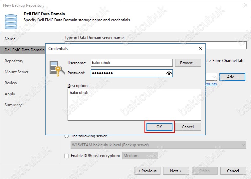Open the manage accounts link
The height and width of the screenshot is (179, 251).
tap(211, 84)
